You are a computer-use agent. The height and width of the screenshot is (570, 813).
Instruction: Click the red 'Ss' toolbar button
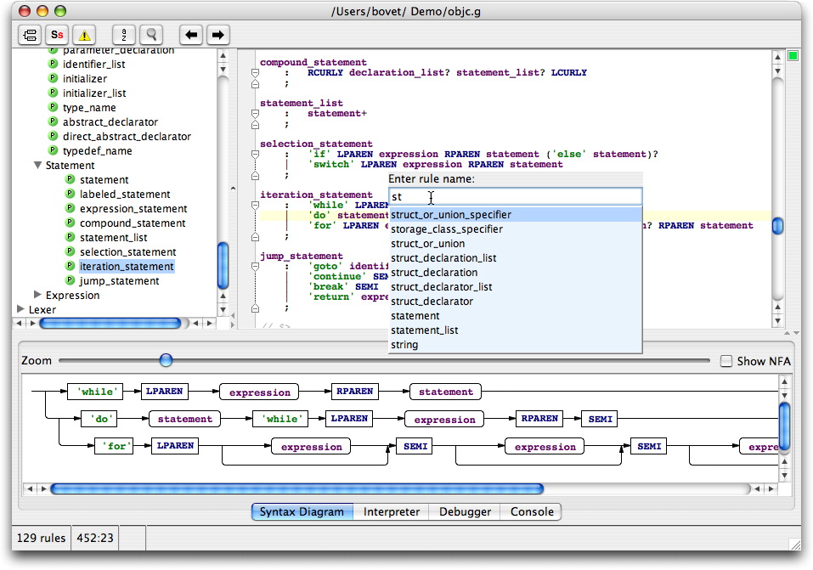click(57, 35)
